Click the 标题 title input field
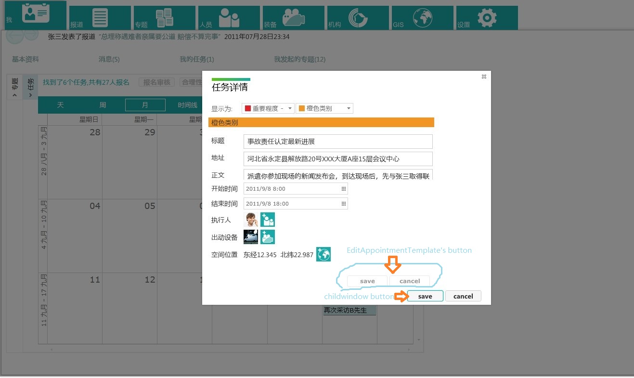634x378 pixels. click(x=338, y=142)
